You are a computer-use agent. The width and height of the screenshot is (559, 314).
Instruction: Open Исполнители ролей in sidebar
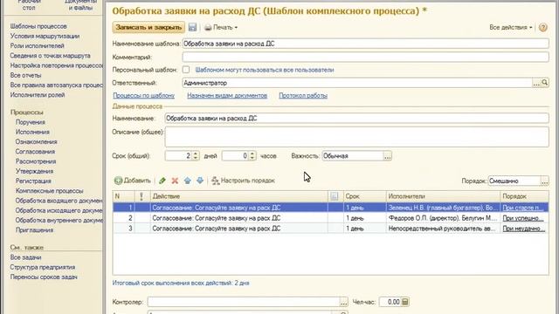click(x=38, y=95)
